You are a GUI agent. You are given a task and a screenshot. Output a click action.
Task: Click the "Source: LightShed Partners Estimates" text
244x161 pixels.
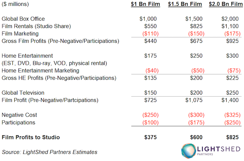49,152
